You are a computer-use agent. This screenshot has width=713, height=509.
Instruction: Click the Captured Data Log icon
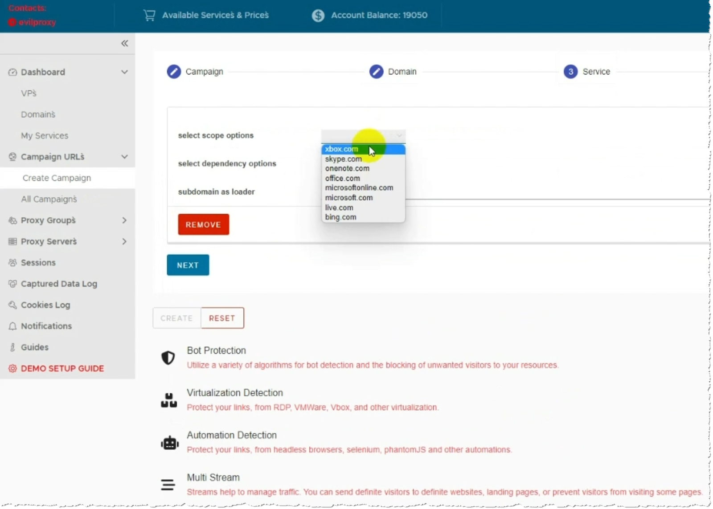coord(12,284)
